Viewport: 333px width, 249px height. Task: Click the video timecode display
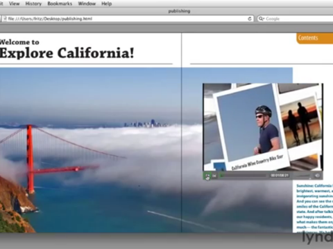point(280,176)
